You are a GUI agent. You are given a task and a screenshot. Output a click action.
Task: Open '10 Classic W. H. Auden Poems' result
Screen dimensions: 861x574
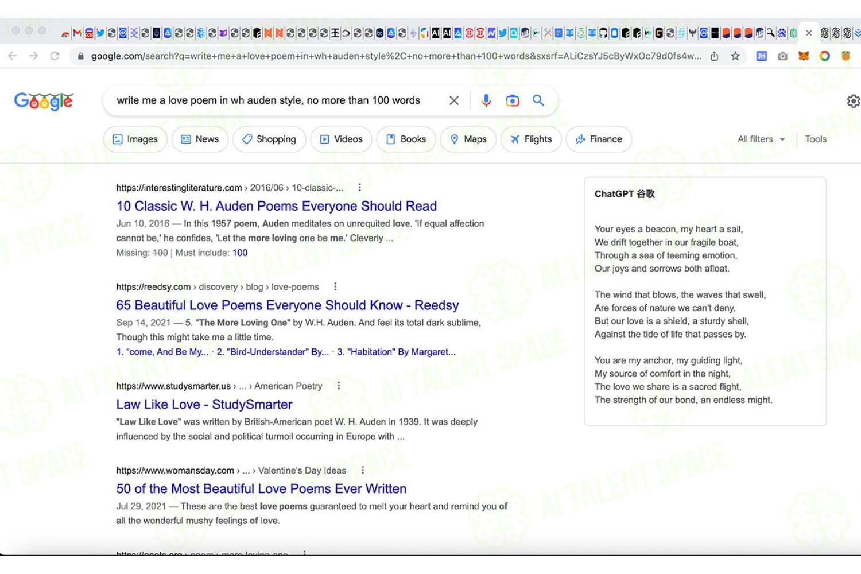[x=277, y=206]
